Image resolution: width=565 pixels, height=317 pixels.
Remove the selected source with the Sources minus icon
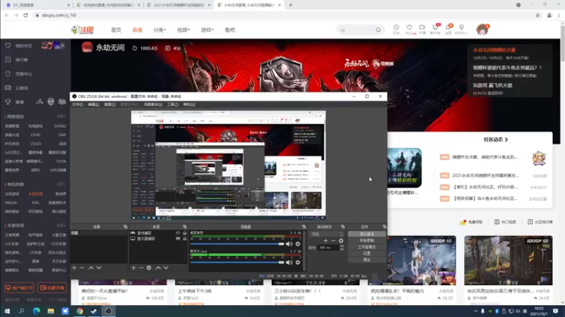point(141,268)
